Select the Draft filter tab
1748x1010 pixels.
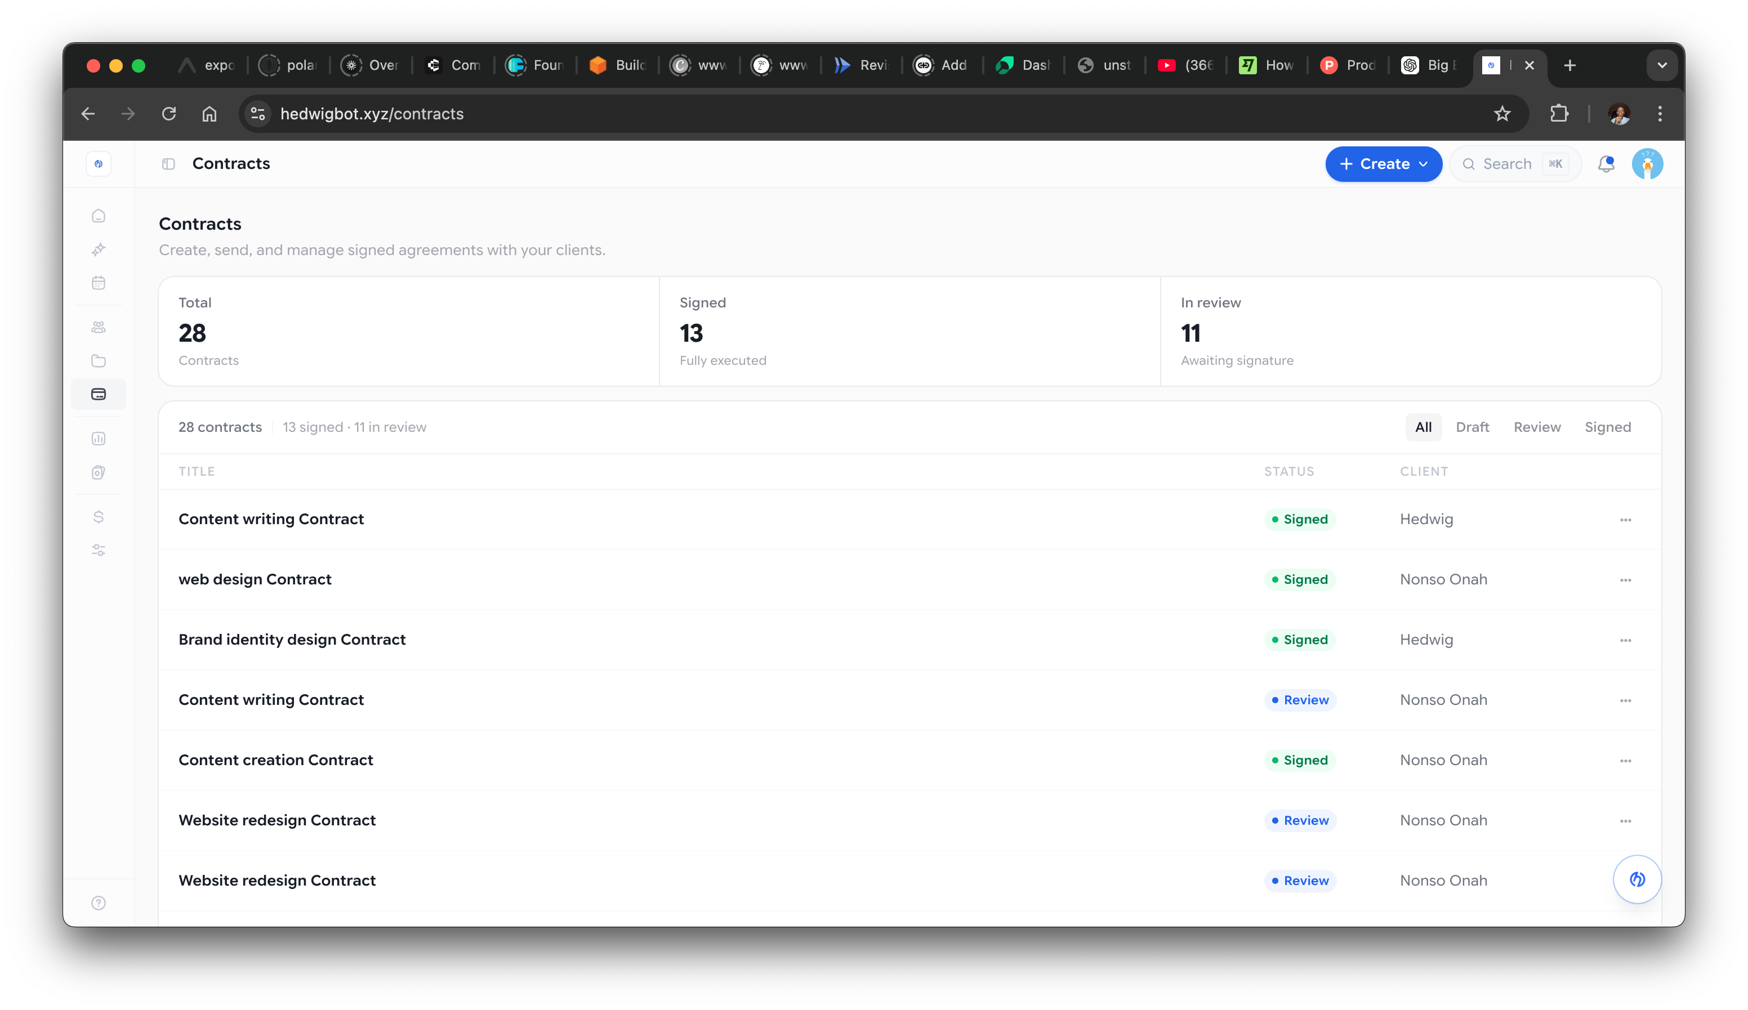click(1472, 427)
